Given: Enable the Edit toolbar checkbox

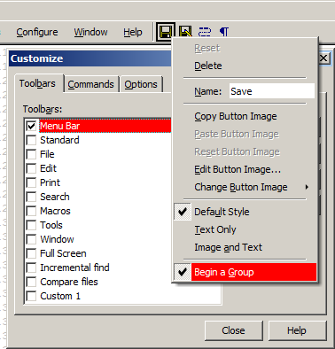Looking at the screenshot, I should [x=31, y=168].
